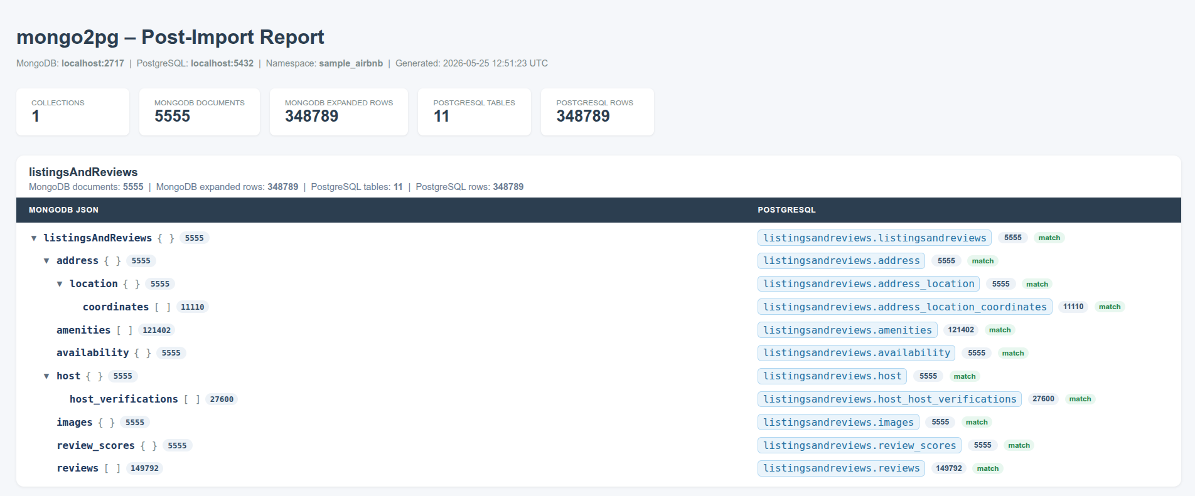Click the 27600 count badge beside host_verifications

coord(222,399)
